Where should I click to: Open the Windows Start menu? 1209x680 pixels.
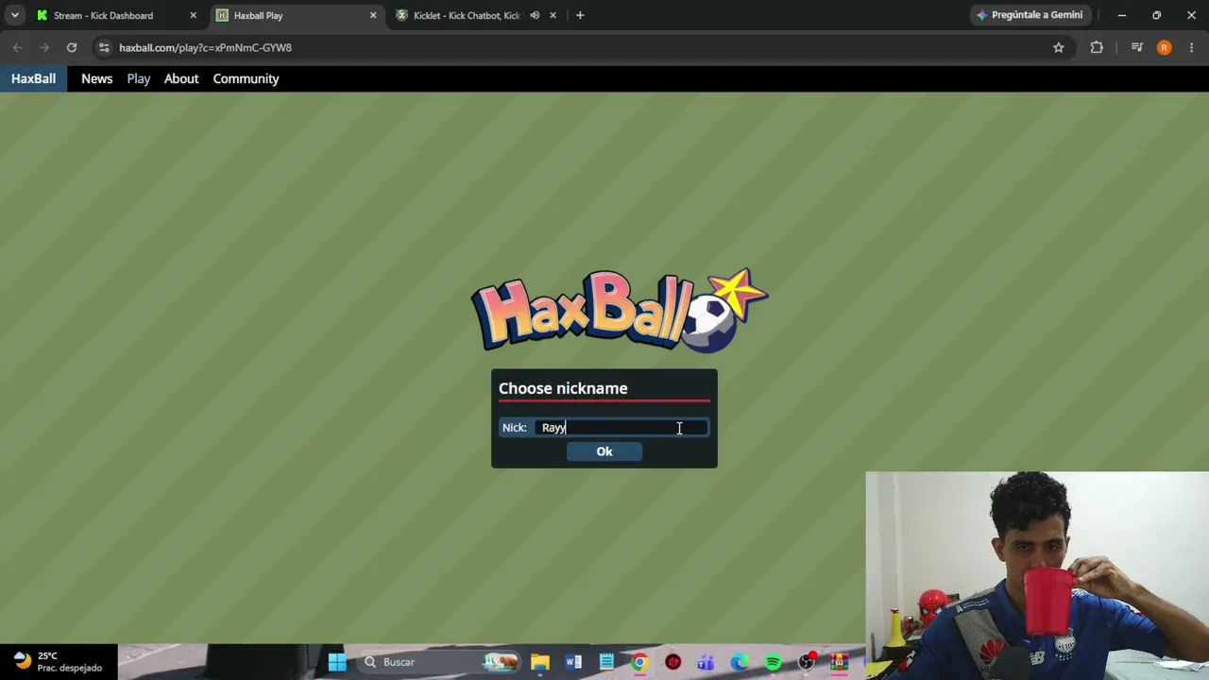[336, 662]
